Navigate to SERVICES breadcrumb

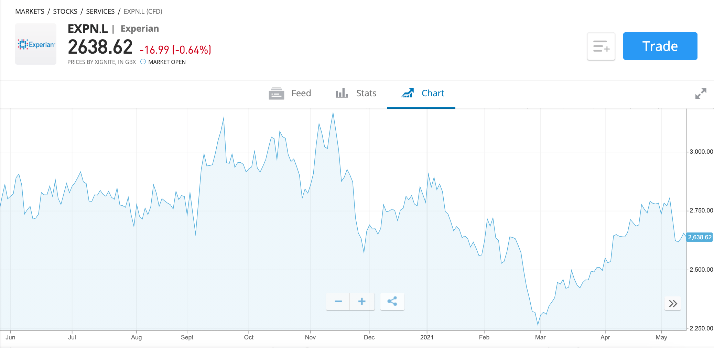coord(100,11)
